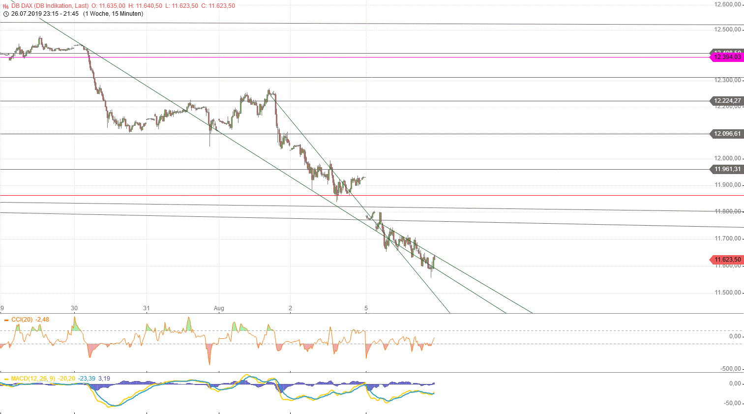Click the Aug label on time axis
This screenshot has width=744, height=414.
coord(219,308)
